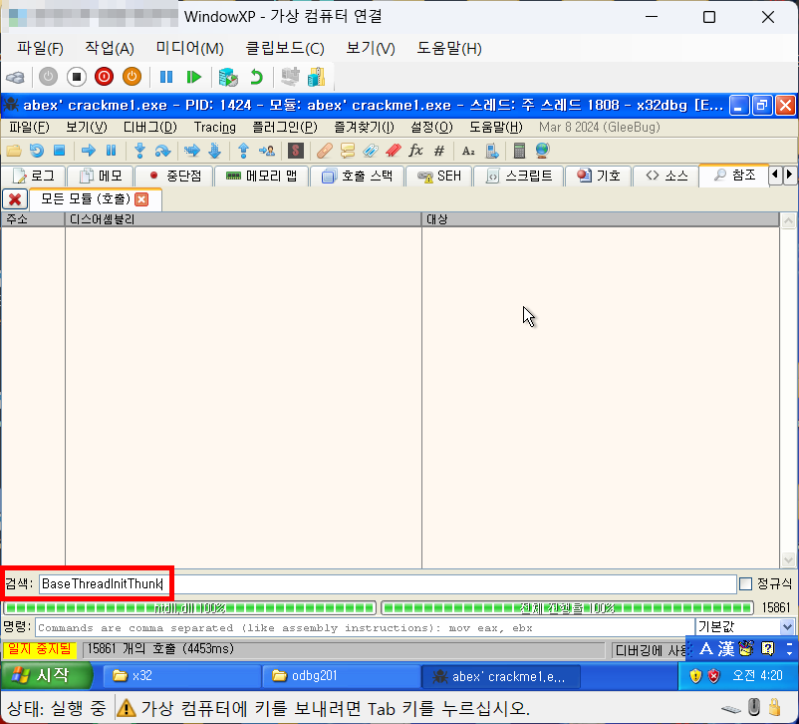Start trace into from the toolbar
This screenshot has width=799, height=724.
(192, 151)
